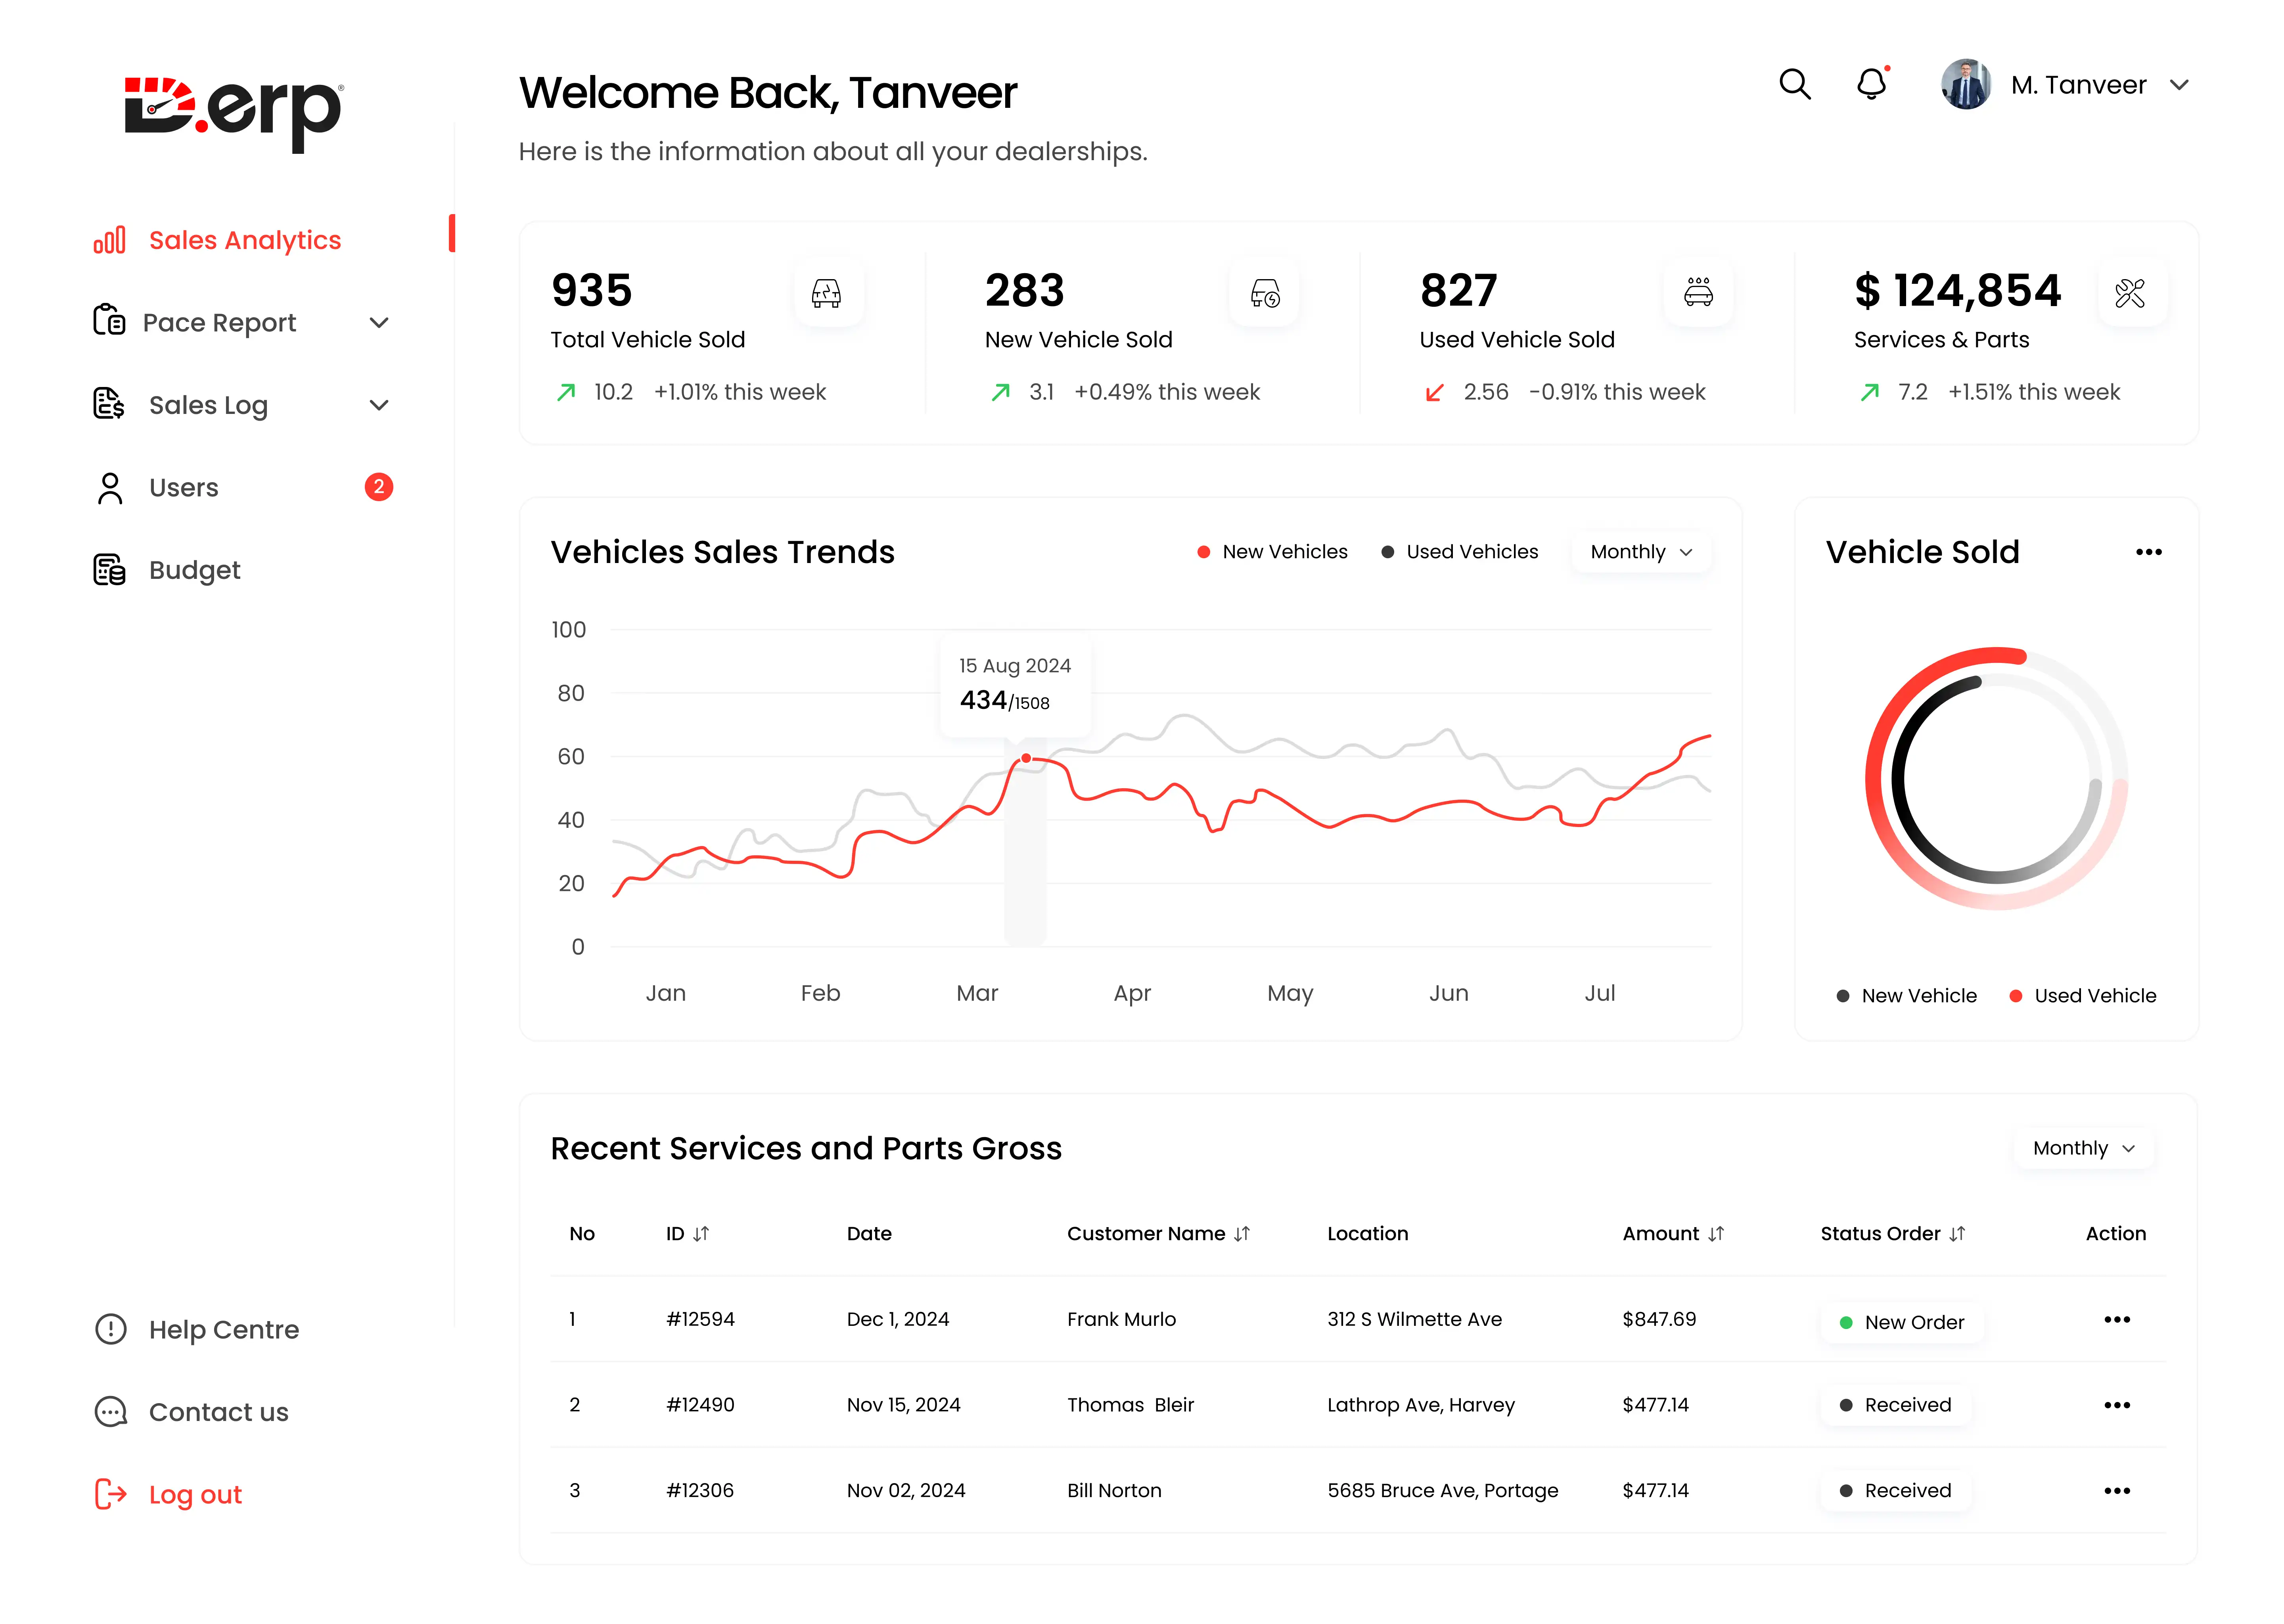Sort table by Amount column
This screenshot has width=2284, height=1624.
[x=1716, y=1234]
